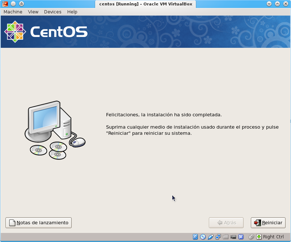
Task: Click the hard disk activity indicator
Action: [195, 237]
